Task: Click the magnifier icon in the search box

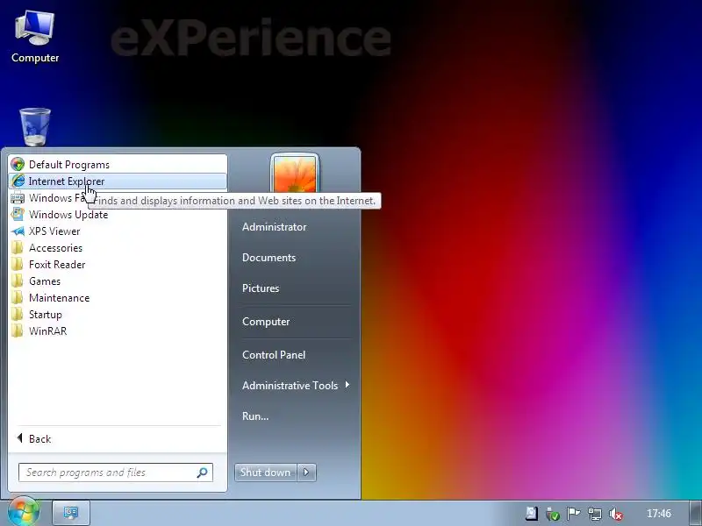Action: tap(203, 473)
